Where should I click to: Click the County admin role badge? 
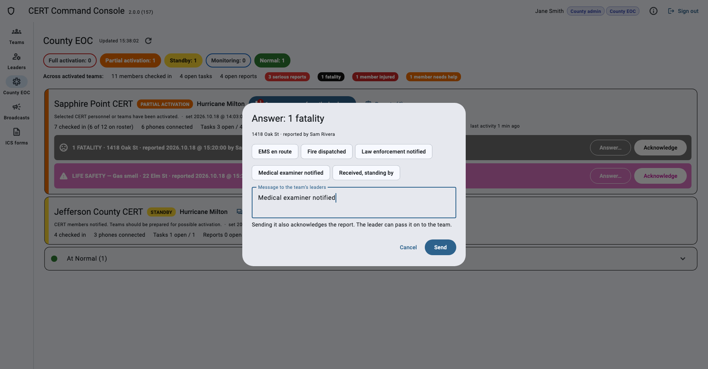pyautogui.click(x=586, y=11)
